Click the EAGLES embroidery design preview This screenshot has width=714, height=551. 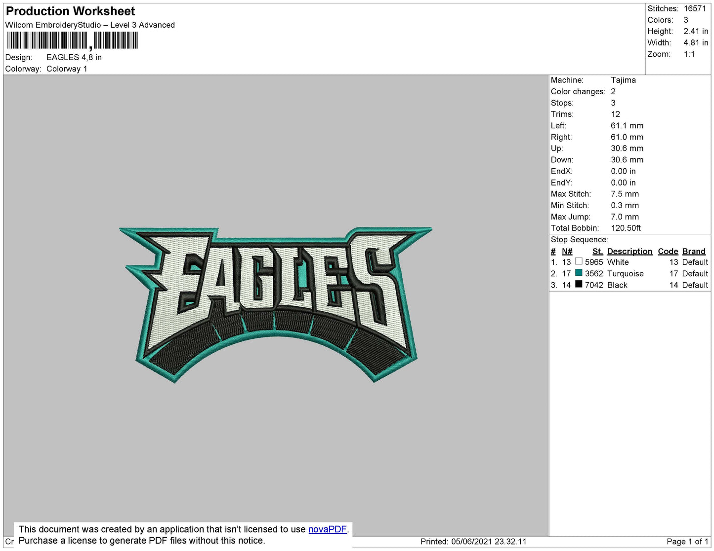tap(276, 304)
